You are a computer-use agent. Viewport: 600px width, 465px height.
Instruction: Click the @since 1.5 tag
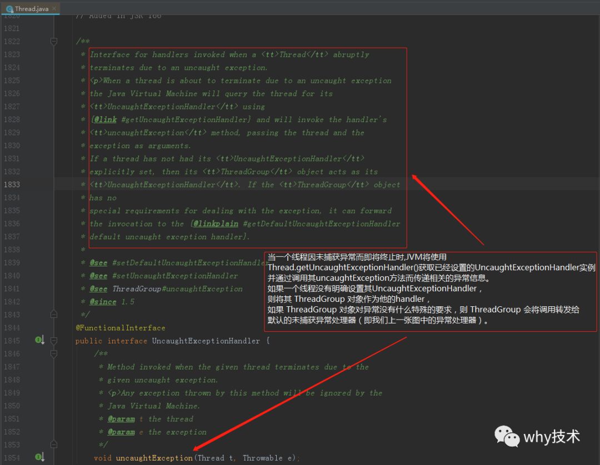[x=112, y=302]
